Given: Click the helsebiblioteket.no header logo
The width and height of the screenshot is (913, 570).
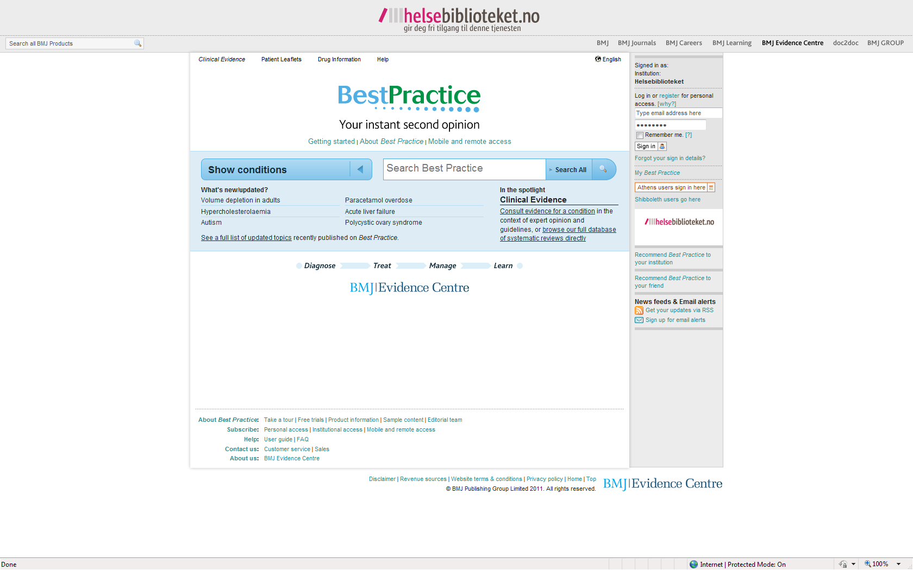Looking at the screenshot, I should [459, 19].
